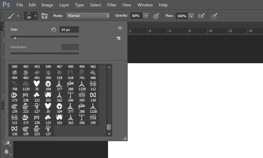
Task: Click the Size slider handle
Action: [15, 39]
